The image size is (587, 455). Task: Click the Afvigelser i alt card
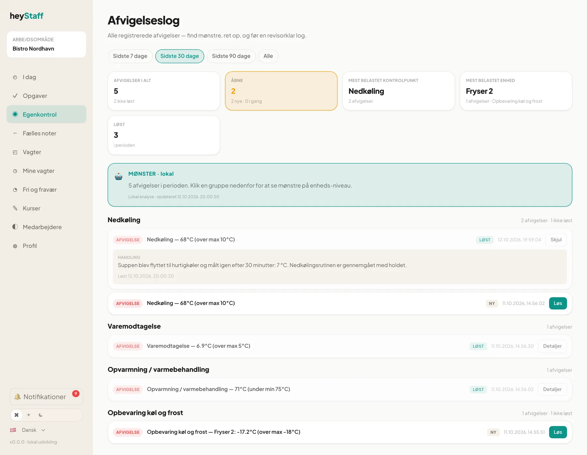164,91
